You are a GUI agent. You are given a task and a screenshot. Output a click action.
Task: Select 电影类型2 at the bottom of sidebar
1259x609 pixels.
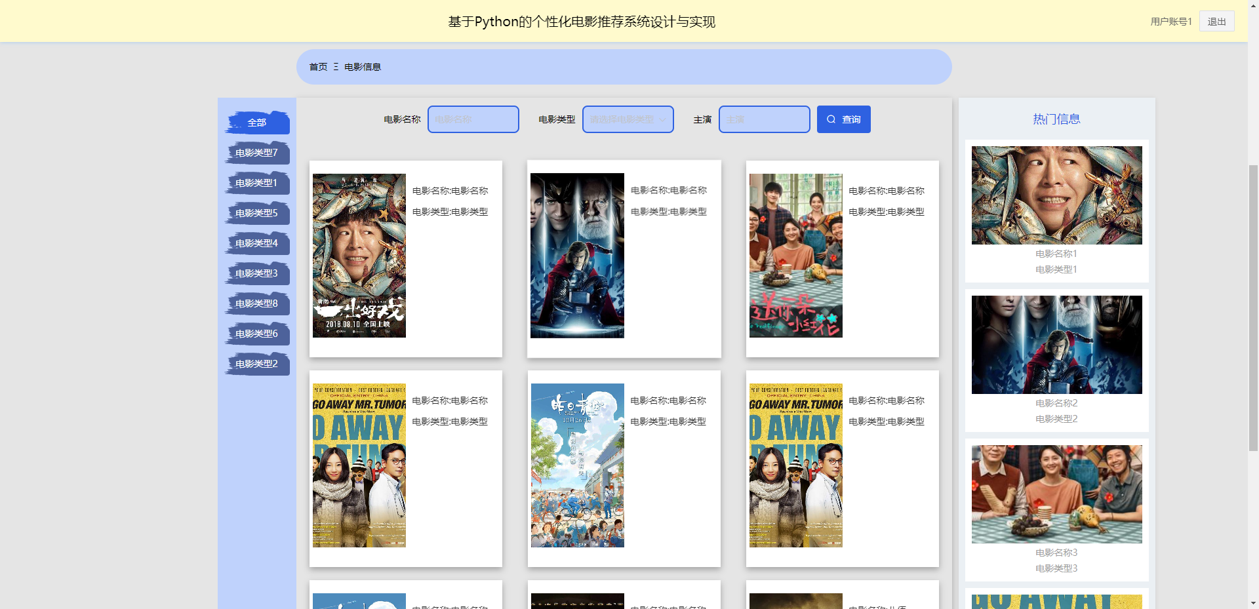point(257,363)
